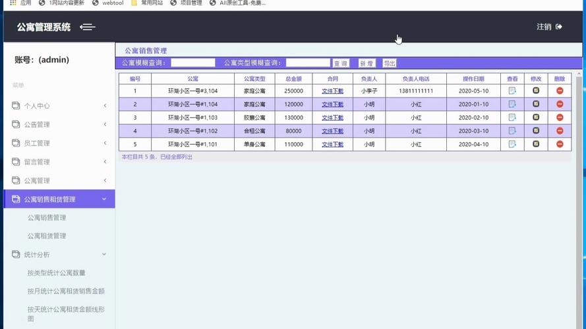Click the 统计分析 menu icon

(16, 255)
